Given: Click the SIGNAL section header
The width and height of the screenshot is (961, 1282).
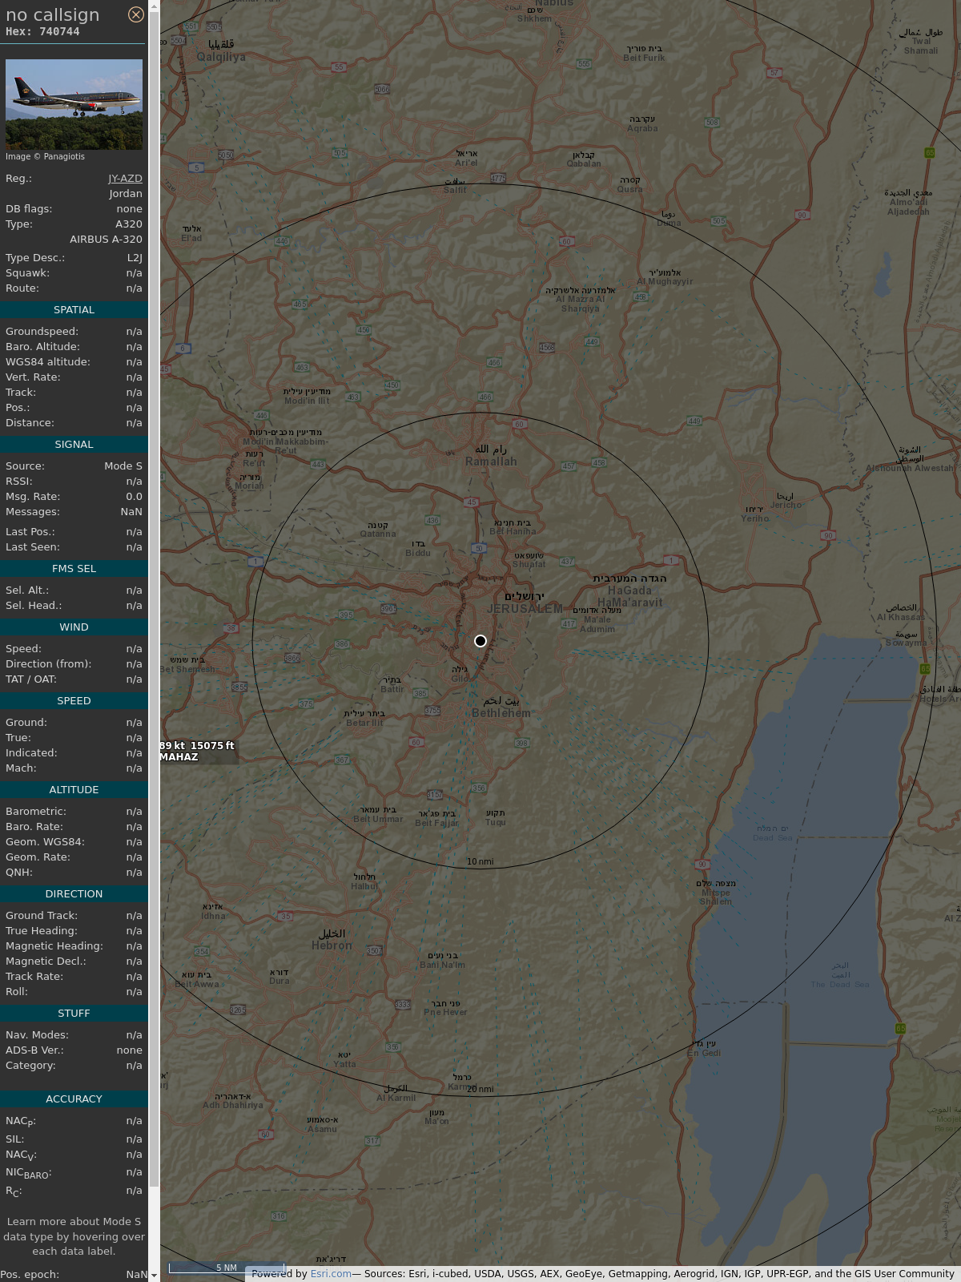Looking at the screenshot, I should point(74,445).
